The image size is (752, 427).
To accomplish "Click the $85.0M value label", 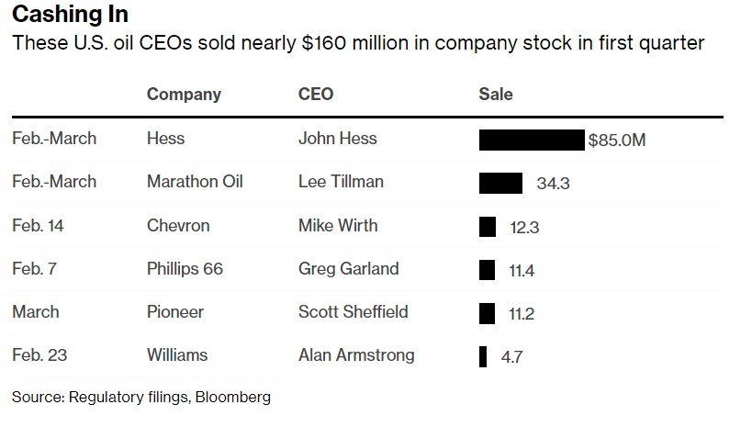I will 617,140.
